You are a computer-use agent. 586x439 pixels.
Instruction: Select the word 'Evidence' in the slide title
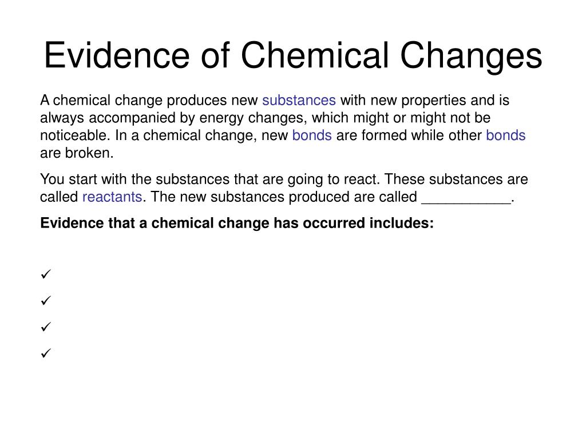point(117,55)
